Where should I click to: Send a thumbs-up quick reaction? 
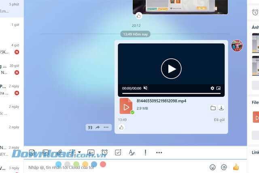tap(236, 167)
